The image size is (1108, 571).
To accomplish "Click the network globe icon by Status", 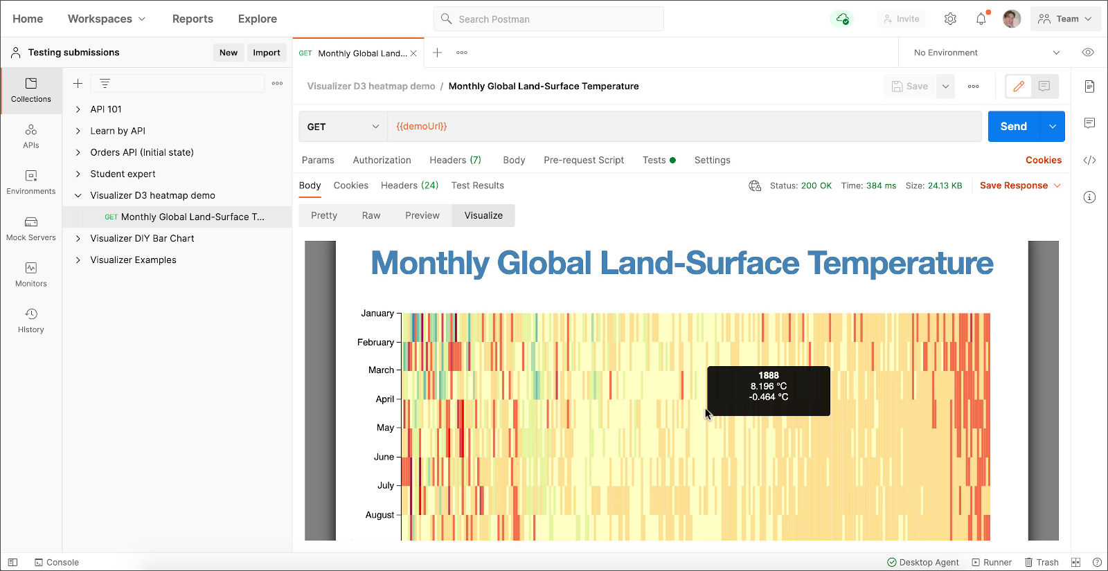I will click(755, 185).
